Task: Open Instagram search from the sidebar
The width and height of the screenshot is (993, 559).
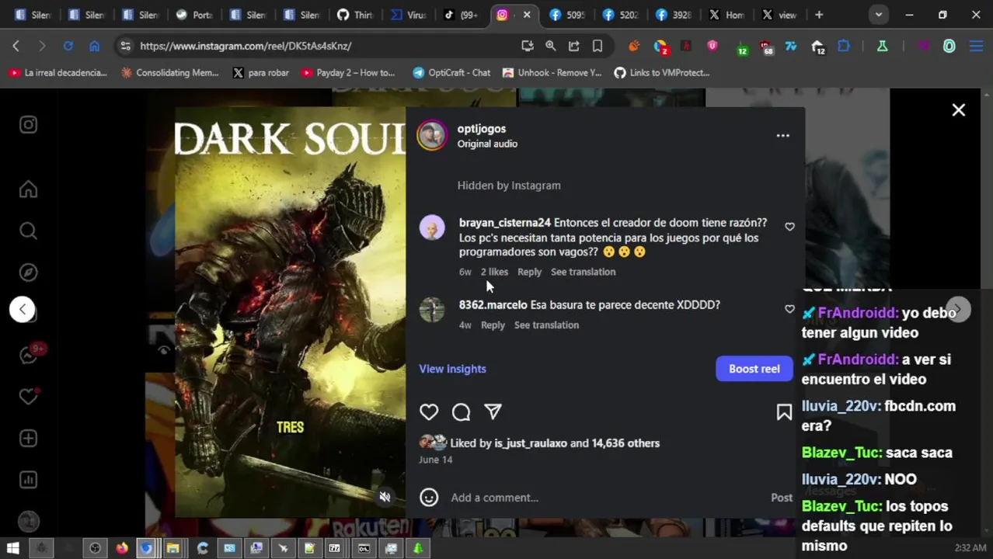Action: pos(28,231)
